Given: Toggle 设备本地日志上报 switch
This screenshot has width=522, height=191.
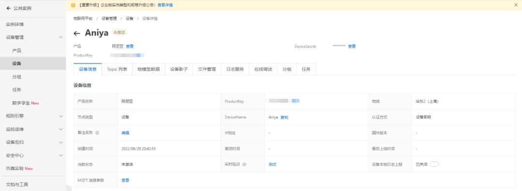Looking at the screenshot, I should tap(434, 164).
